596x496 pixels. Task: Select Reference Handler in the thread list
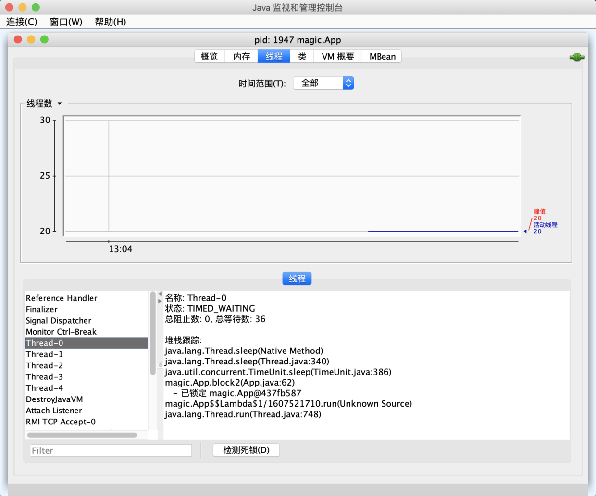click(x=86, y=298)
